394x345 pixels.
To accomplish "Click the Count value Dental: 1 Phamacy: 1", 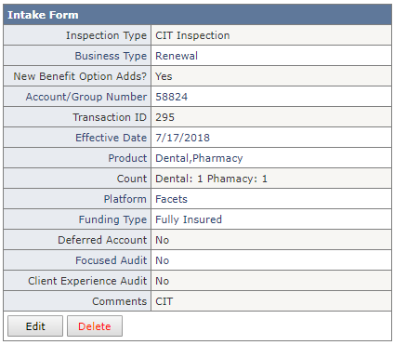I will [x=211, y=179].
